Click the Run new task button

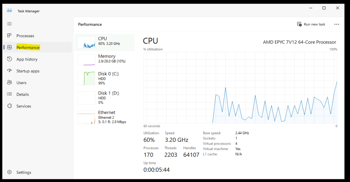pyautogui.click(x=311, y=24)
